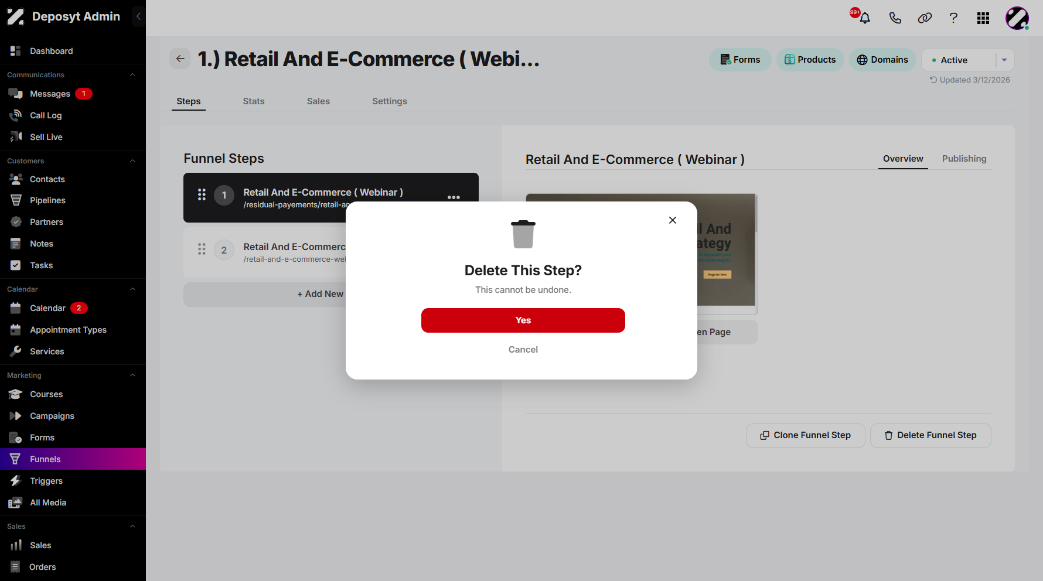The height and width of the screenshot is (581, 1043).
Task: Grab the drag handle of step 2
Action: [x=202, y=250]
